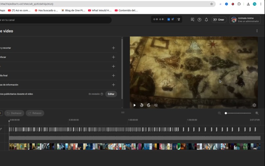Click the plus on 'tas de información' row
The width and height of the screenshot is (265, 166).
coord(113,85)
